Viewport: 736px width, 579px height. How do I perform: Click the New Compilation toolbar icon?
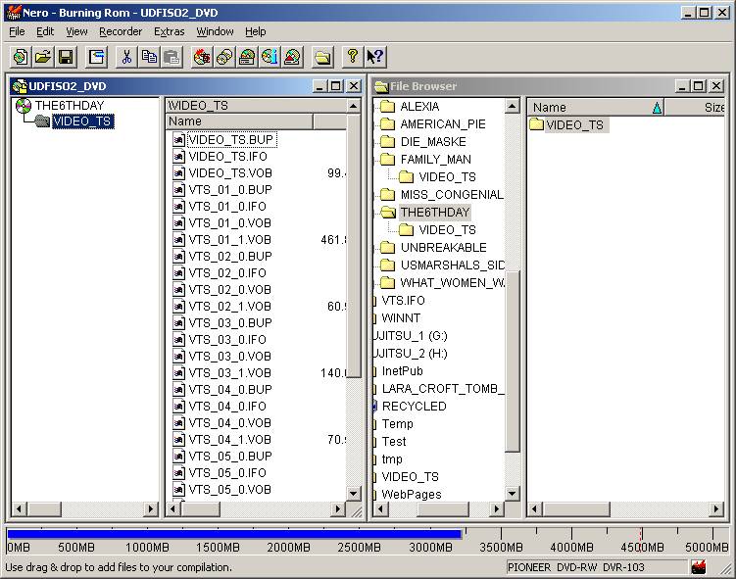pos(20,57)
